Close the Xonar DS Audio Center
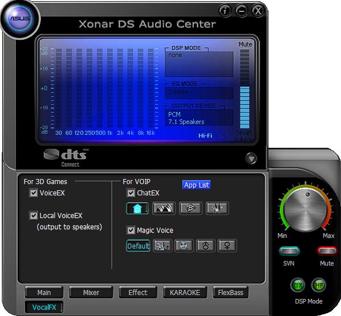The height and width of the screenshot is (316, 341). [258, 10]
